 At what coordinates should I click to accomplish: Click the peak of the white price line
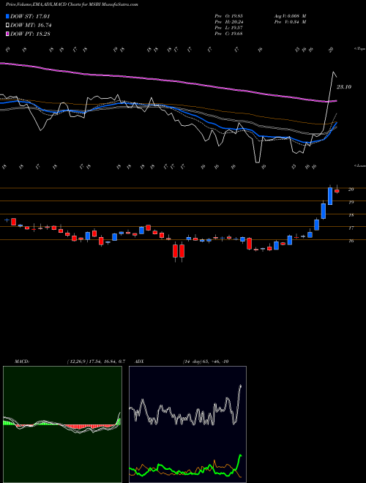click(333, 72)
